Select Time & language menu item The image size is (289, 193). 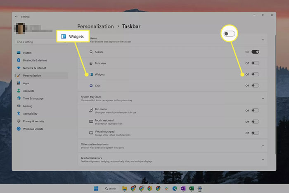tap(33, 98)
